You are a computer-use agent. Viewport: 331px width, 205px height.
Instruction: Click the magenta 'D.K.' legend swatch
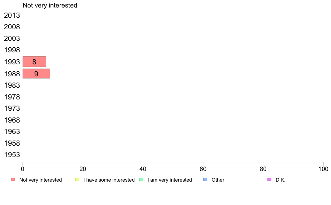coord(269,180)
